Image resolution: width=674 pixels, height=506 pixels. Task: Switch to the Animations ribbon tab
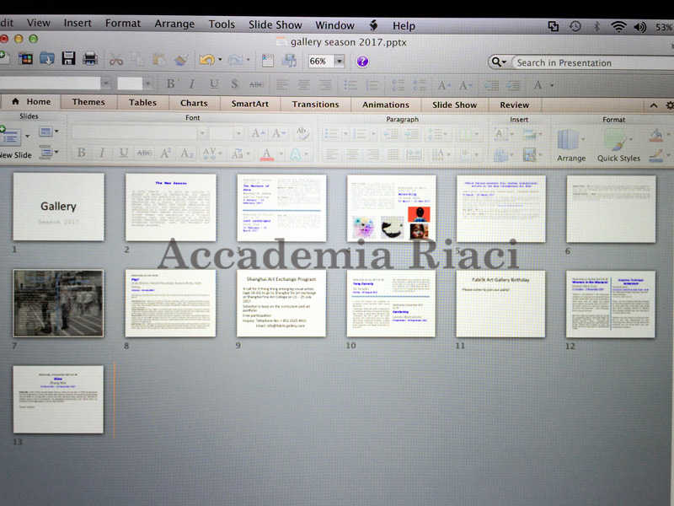point(386,105)
